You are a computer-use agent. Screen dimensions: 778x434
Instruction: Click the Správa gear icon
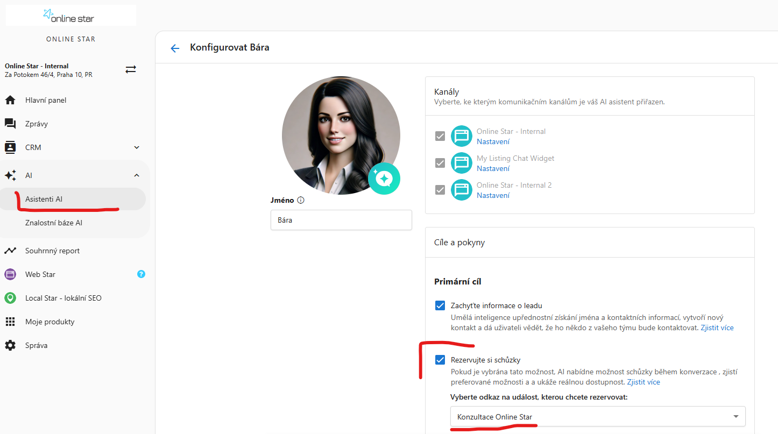pos(10,345)
